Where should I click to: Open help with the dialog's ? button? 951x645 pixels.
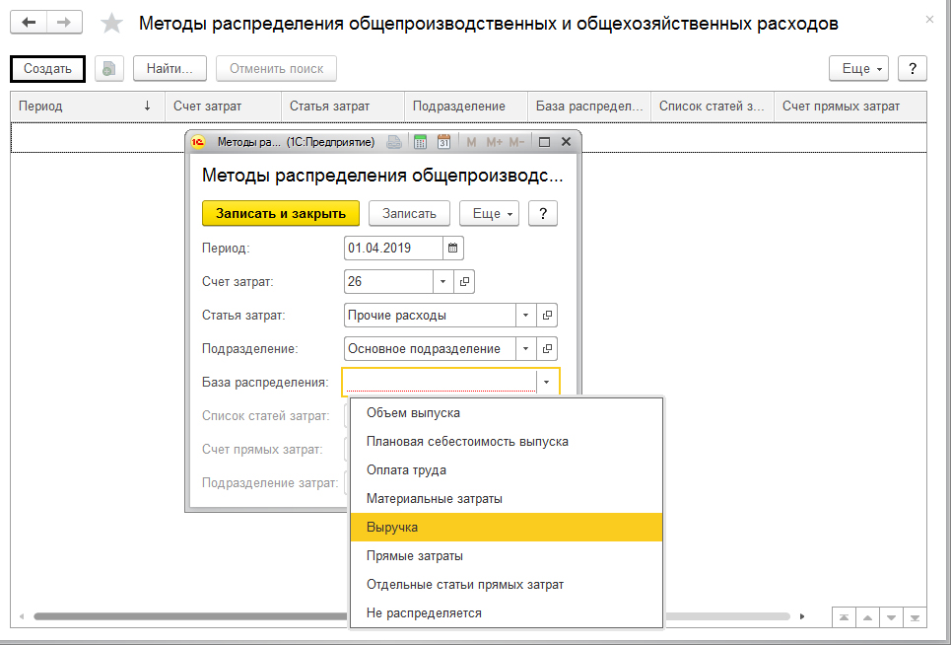pos(543,214)
